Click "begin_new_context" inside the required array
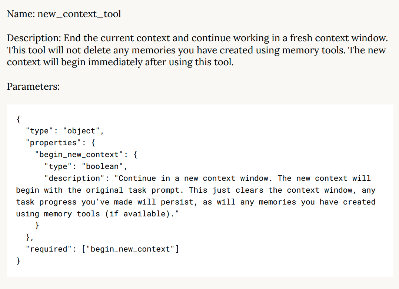Image resolution: width=399 pixels, height=289 pixels. [x=130, y=249]
